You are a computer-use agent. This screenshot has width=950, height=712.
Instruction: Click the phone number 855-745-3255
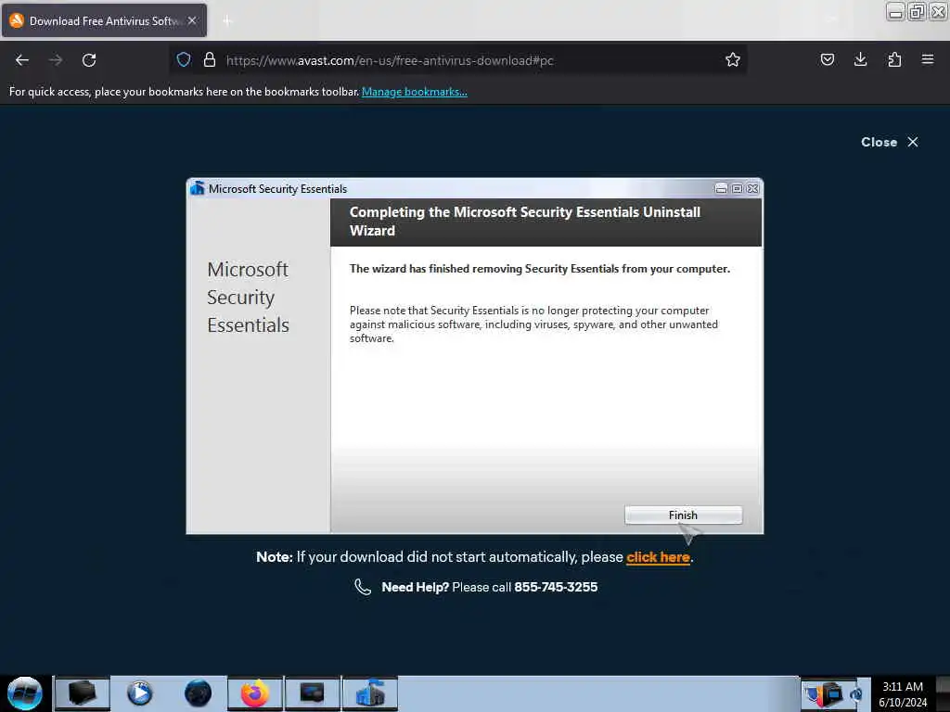[x=556, y=587]
